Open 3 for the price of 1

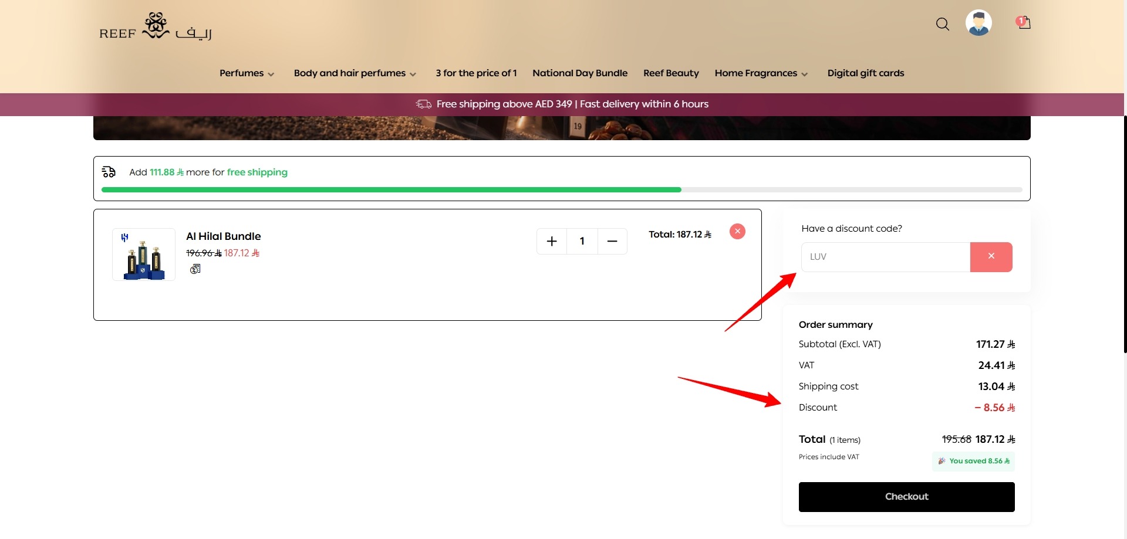click(476, 73)
